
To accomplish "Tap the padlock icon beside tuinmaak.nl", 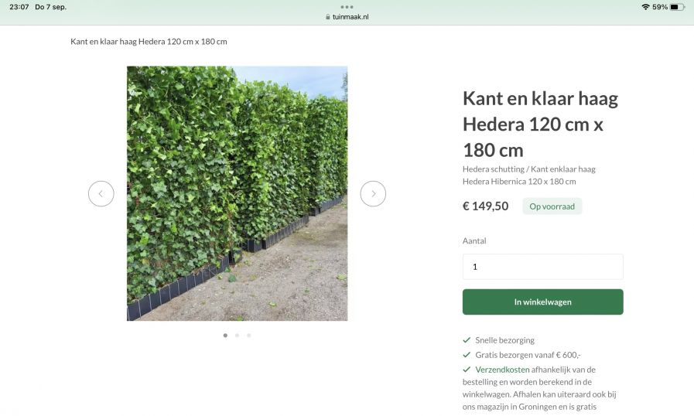I will pos(327,17).
